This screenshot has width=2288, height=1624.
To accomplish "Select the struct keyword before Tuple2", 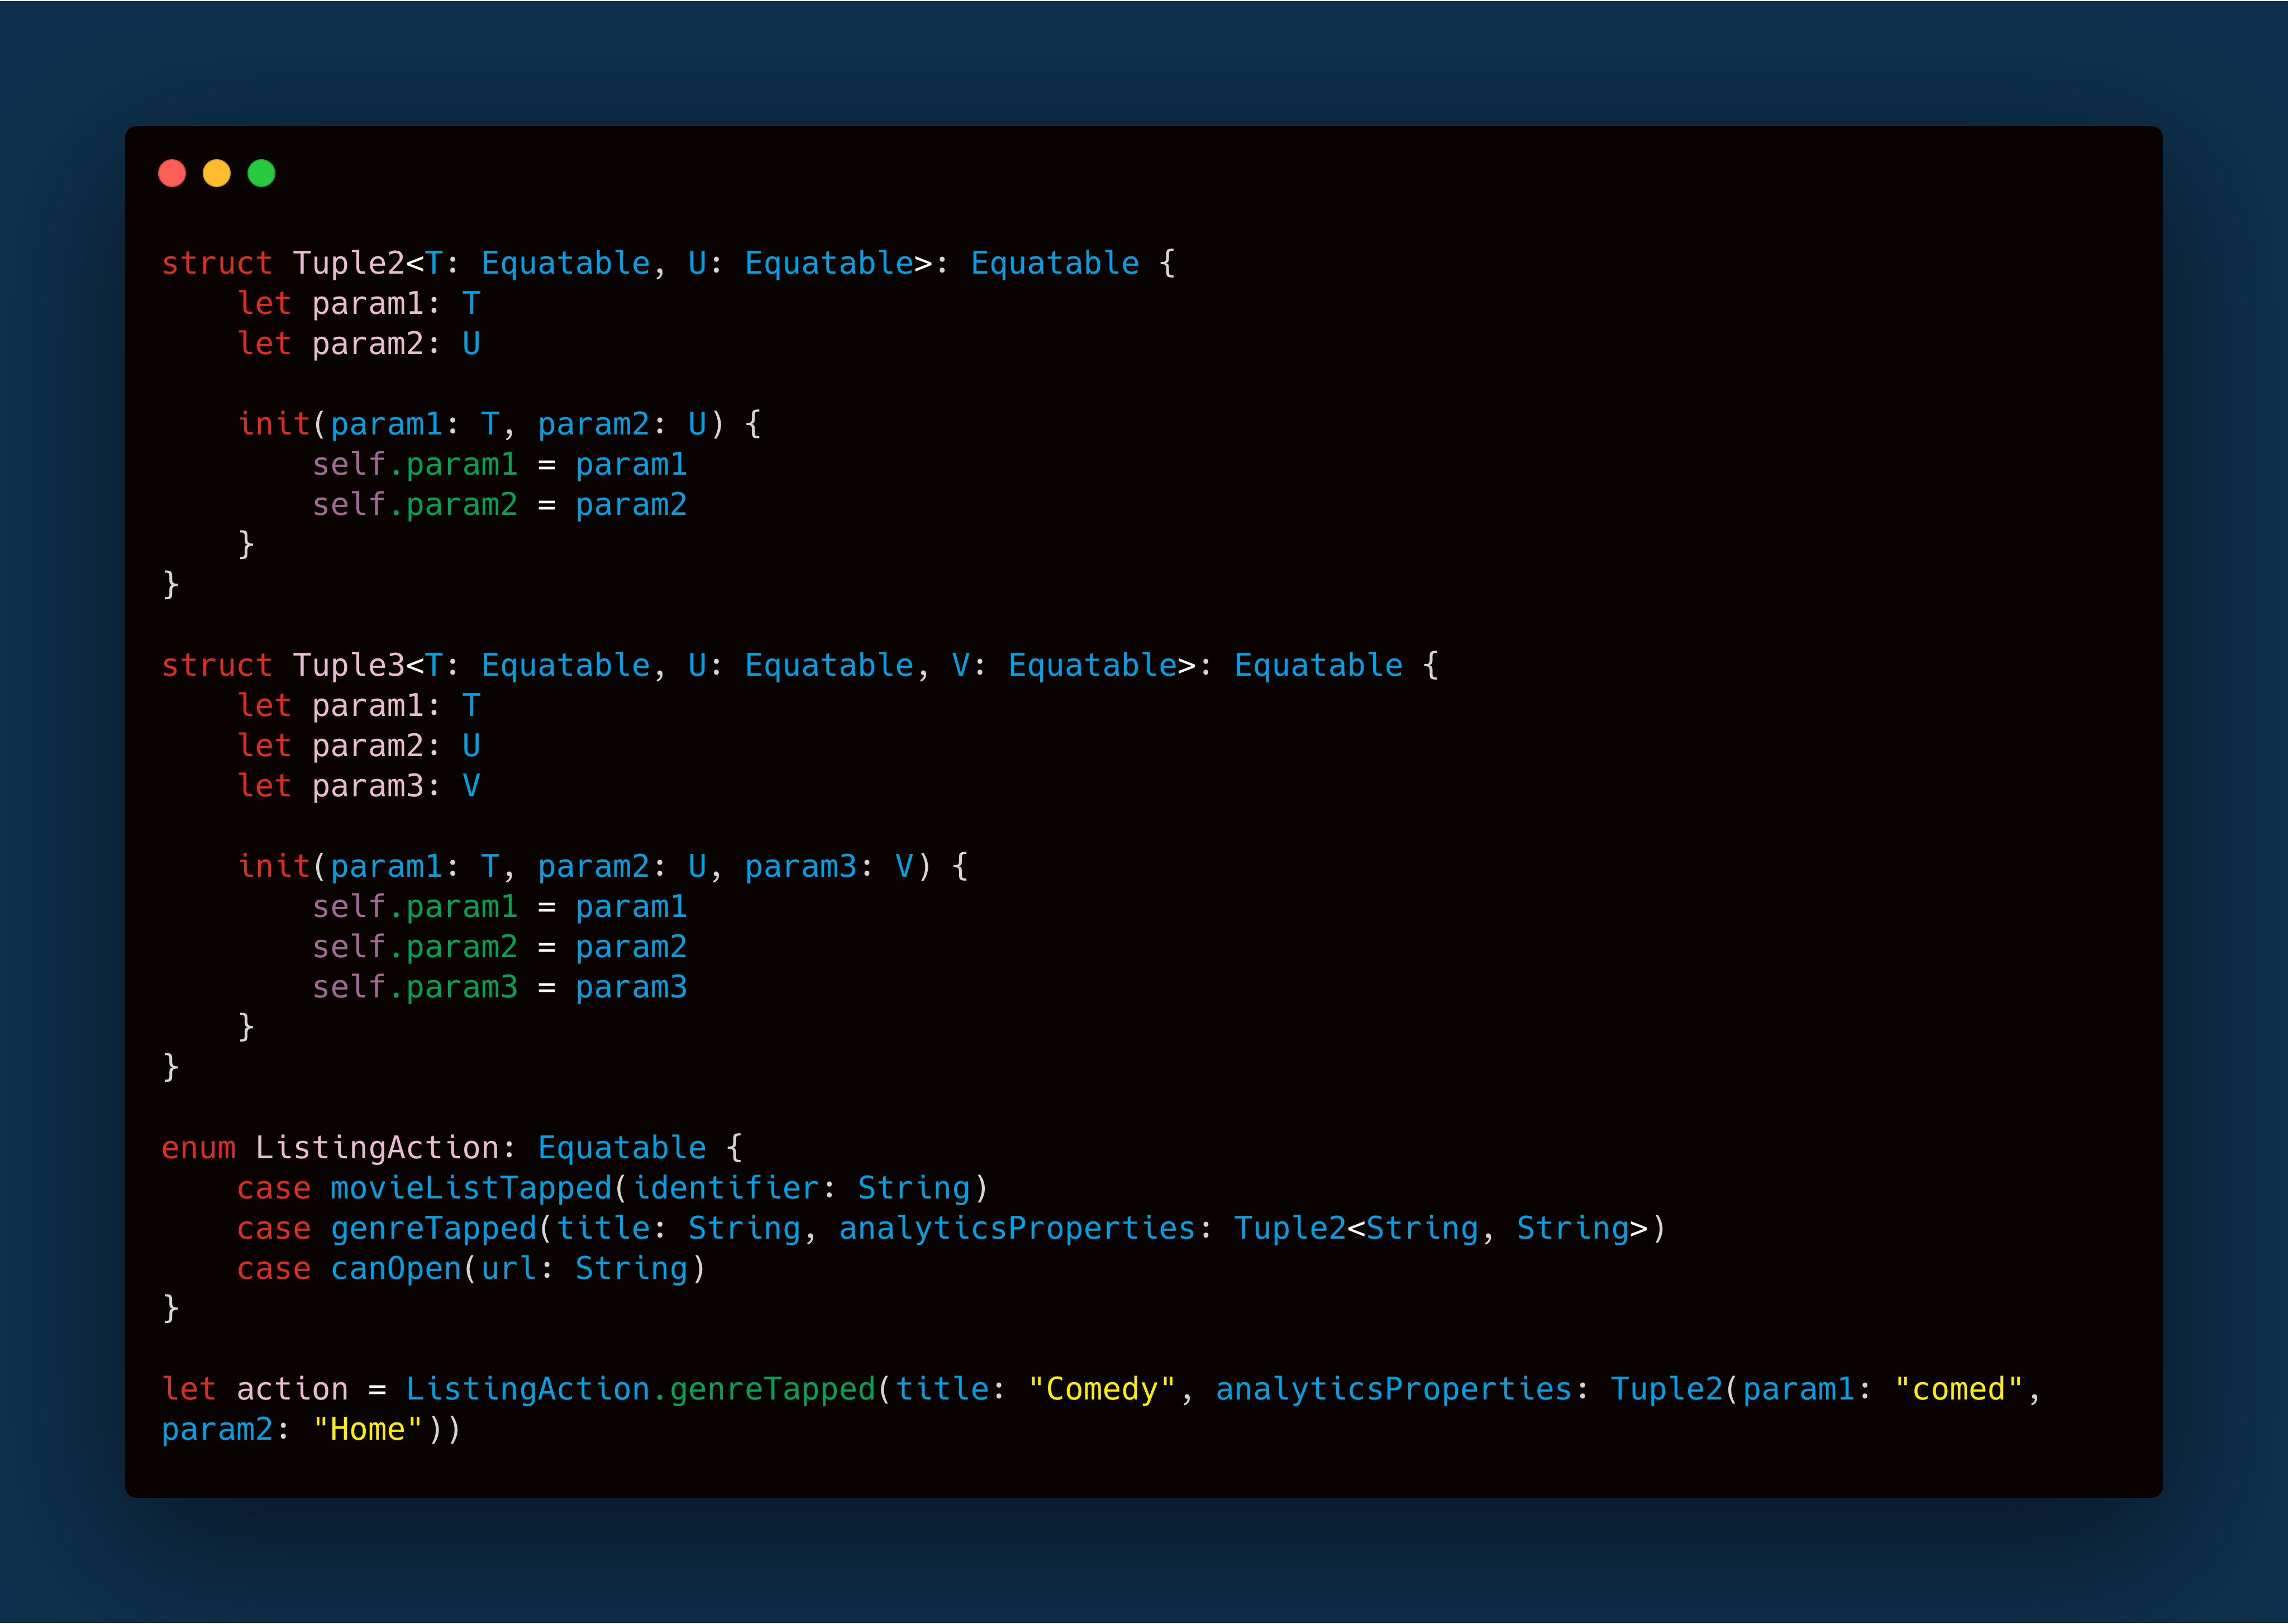I will 217,262.
